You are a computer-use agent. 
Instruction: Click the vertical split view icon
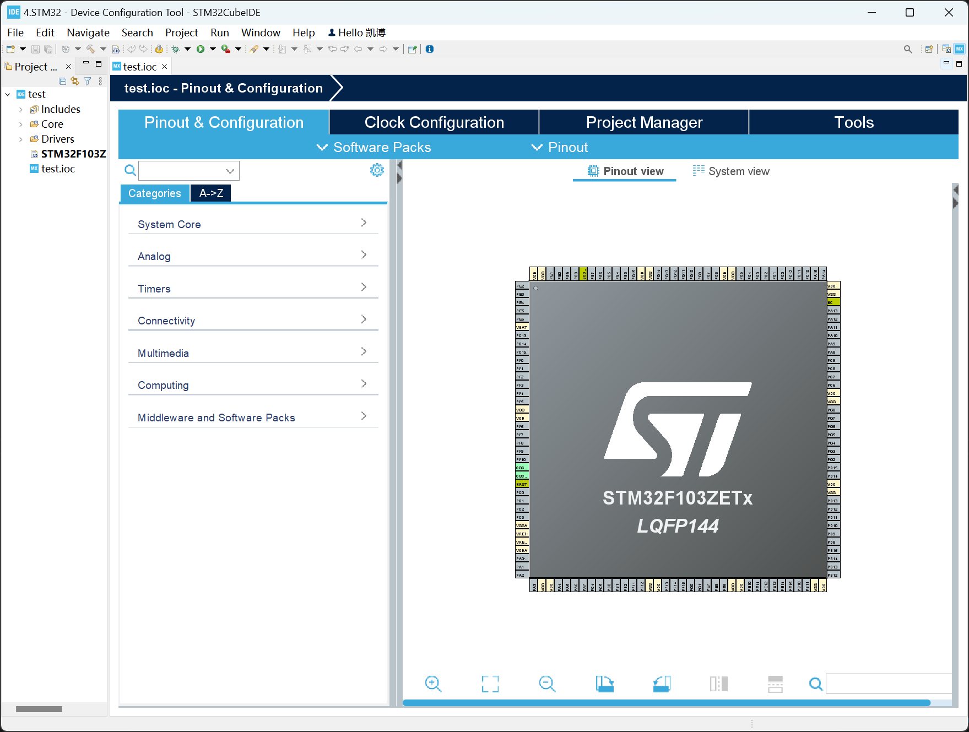719,684
